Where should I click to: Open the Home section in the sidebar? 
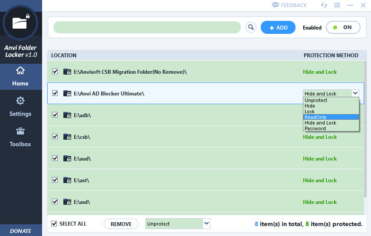point(20,77)
